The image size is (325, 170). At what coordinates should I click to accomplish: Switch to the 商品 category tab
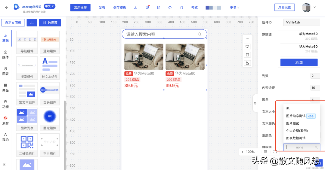click(x=5, y=88)
